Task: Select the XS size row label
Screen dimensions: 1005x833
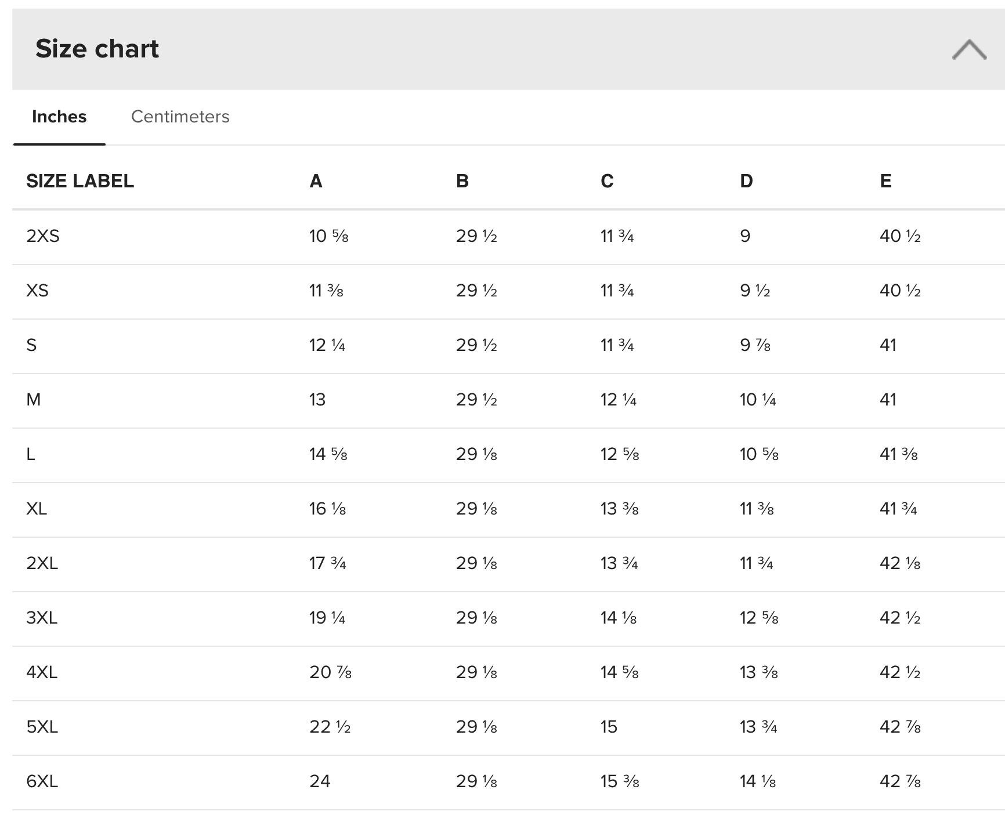Action: pyautogui.click(x=37, y=291)
